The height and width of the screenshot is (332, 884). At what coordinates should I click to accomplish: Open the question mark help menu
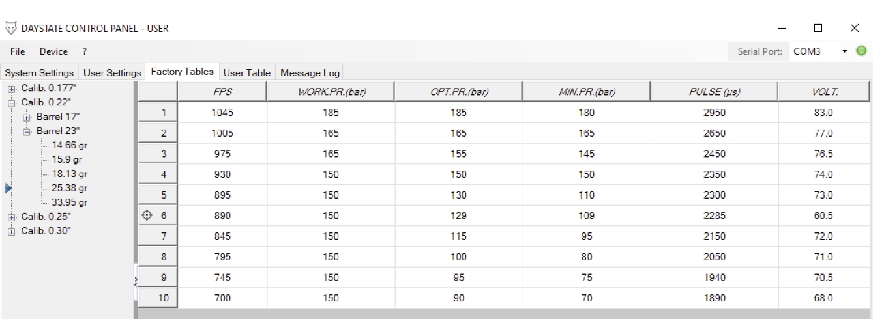(x=84, y=51)
